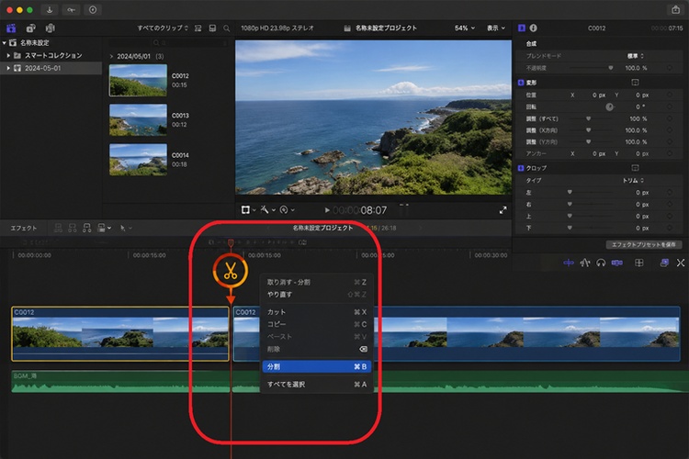Open the keyword editor key icon
The height and width of the screenshot is (459, 689).
(x=71, y=10)
